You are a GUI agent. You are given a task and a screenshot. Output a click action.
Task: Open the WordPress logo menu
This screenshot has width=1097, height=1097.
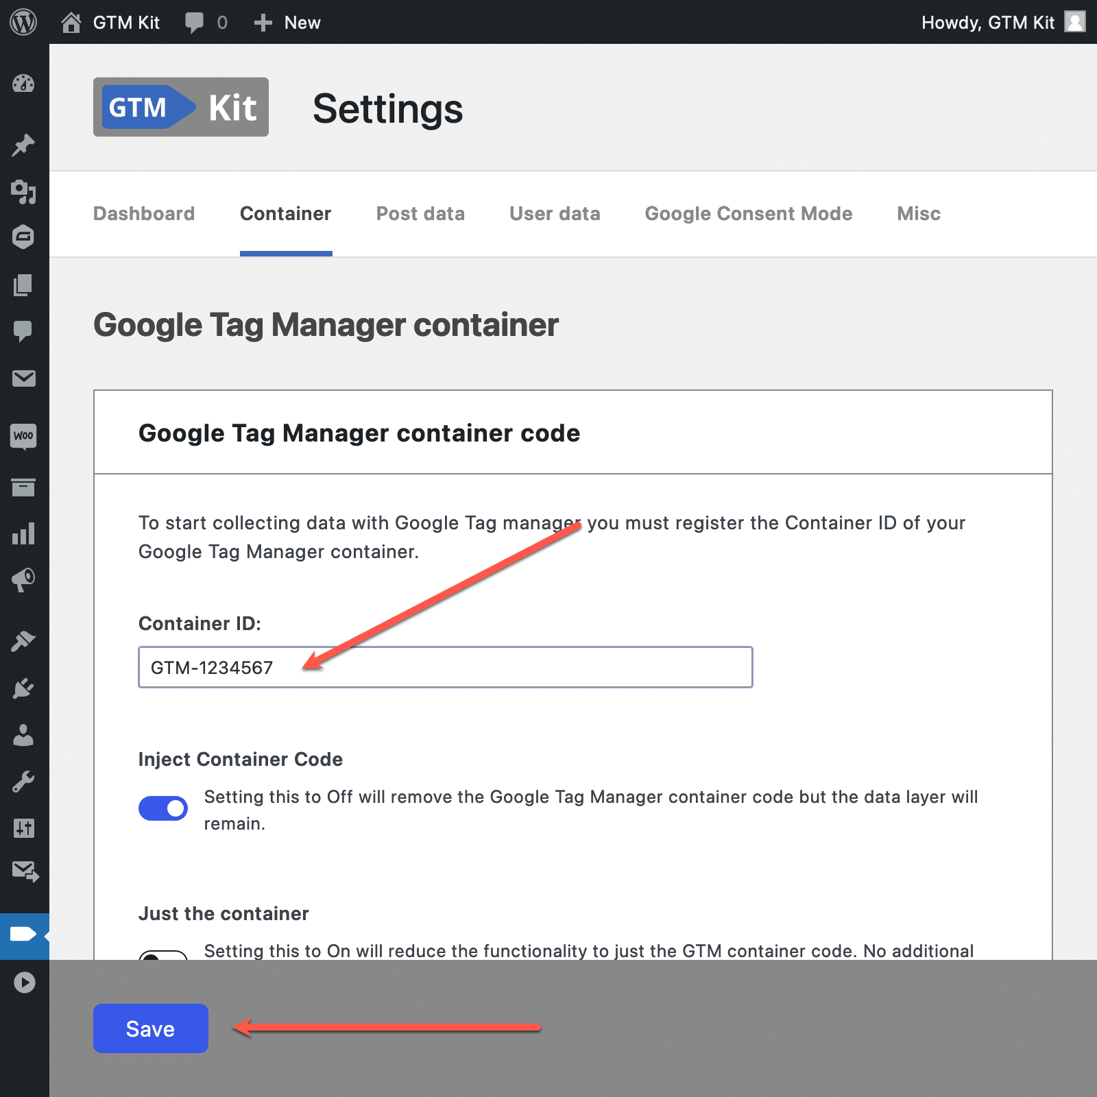(24, 22)
